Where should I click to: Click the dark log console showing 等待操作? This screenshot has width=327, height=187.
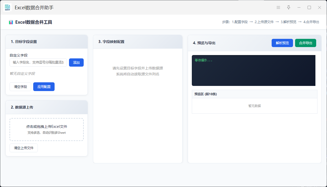pyautogui.click(x=253, y=70)
